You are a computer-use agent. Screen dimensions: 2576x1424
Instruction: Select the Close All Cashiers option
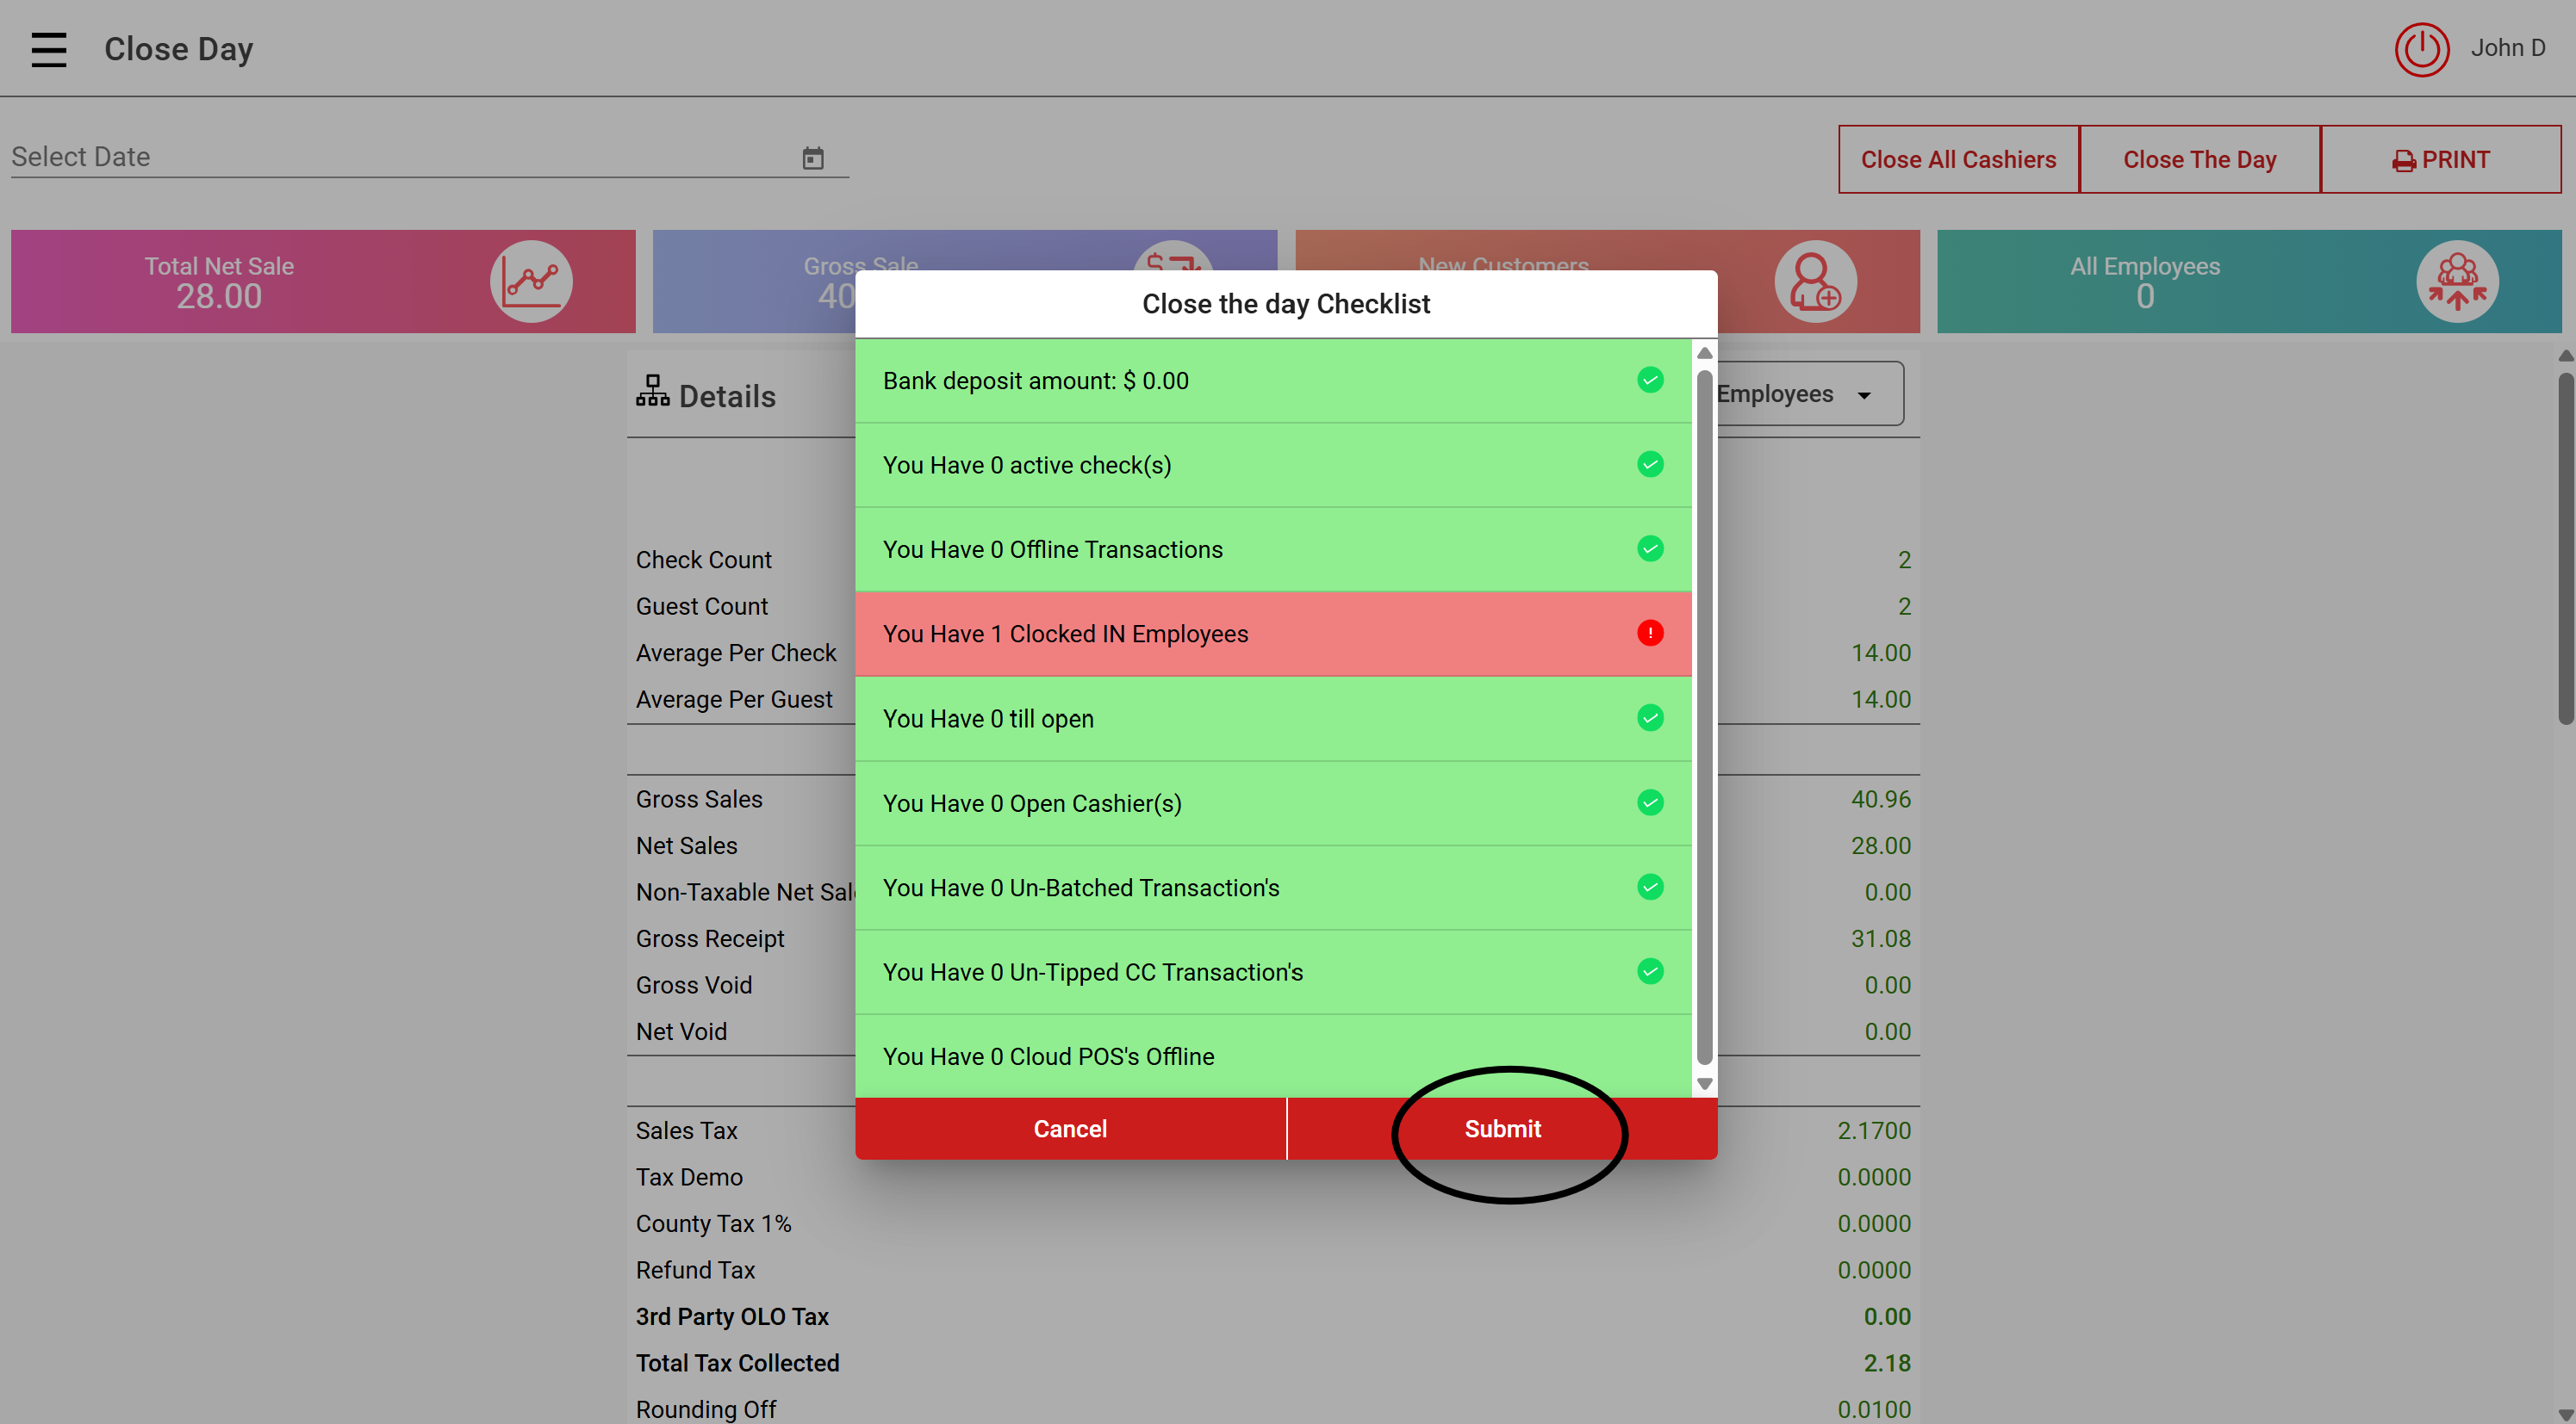[x=1957, y=160]
